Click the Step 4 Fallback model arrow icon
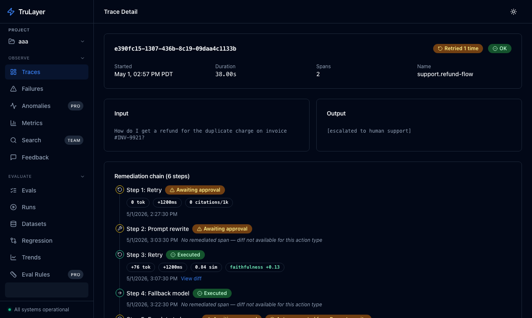The height and width of the screenshot is (318, 532). [x=120, y=293]
